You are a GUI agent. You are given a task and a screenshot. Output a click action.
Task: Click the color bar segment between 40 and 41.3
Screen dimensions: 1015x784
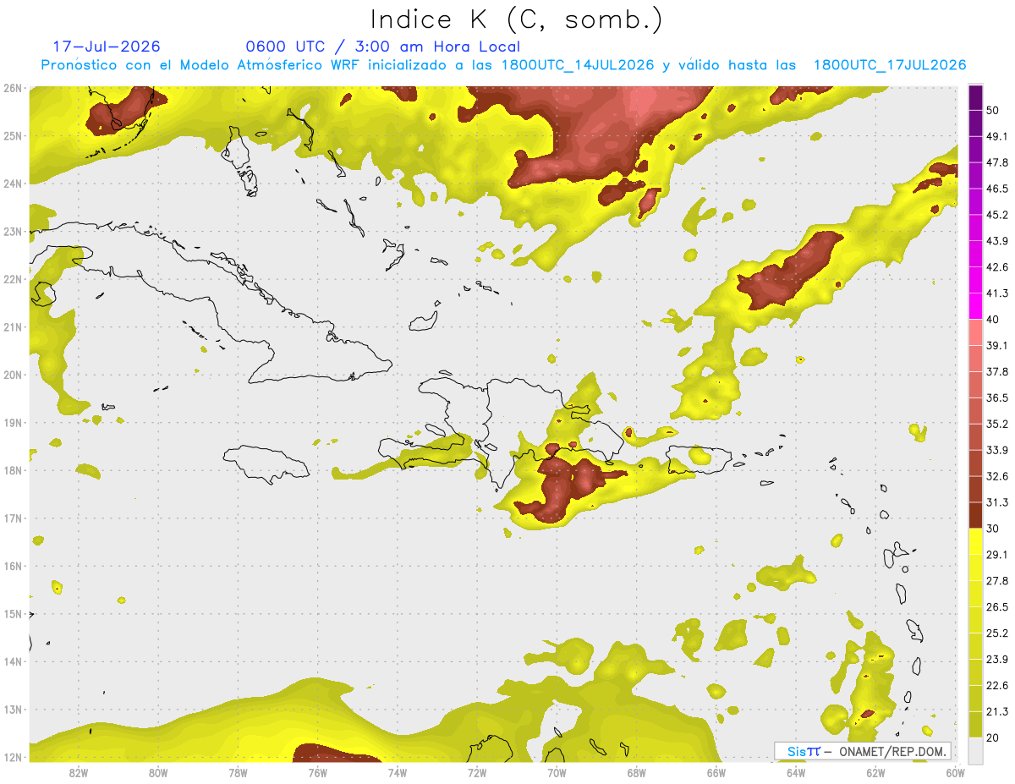pyautogui.click(x=975, y=305)
